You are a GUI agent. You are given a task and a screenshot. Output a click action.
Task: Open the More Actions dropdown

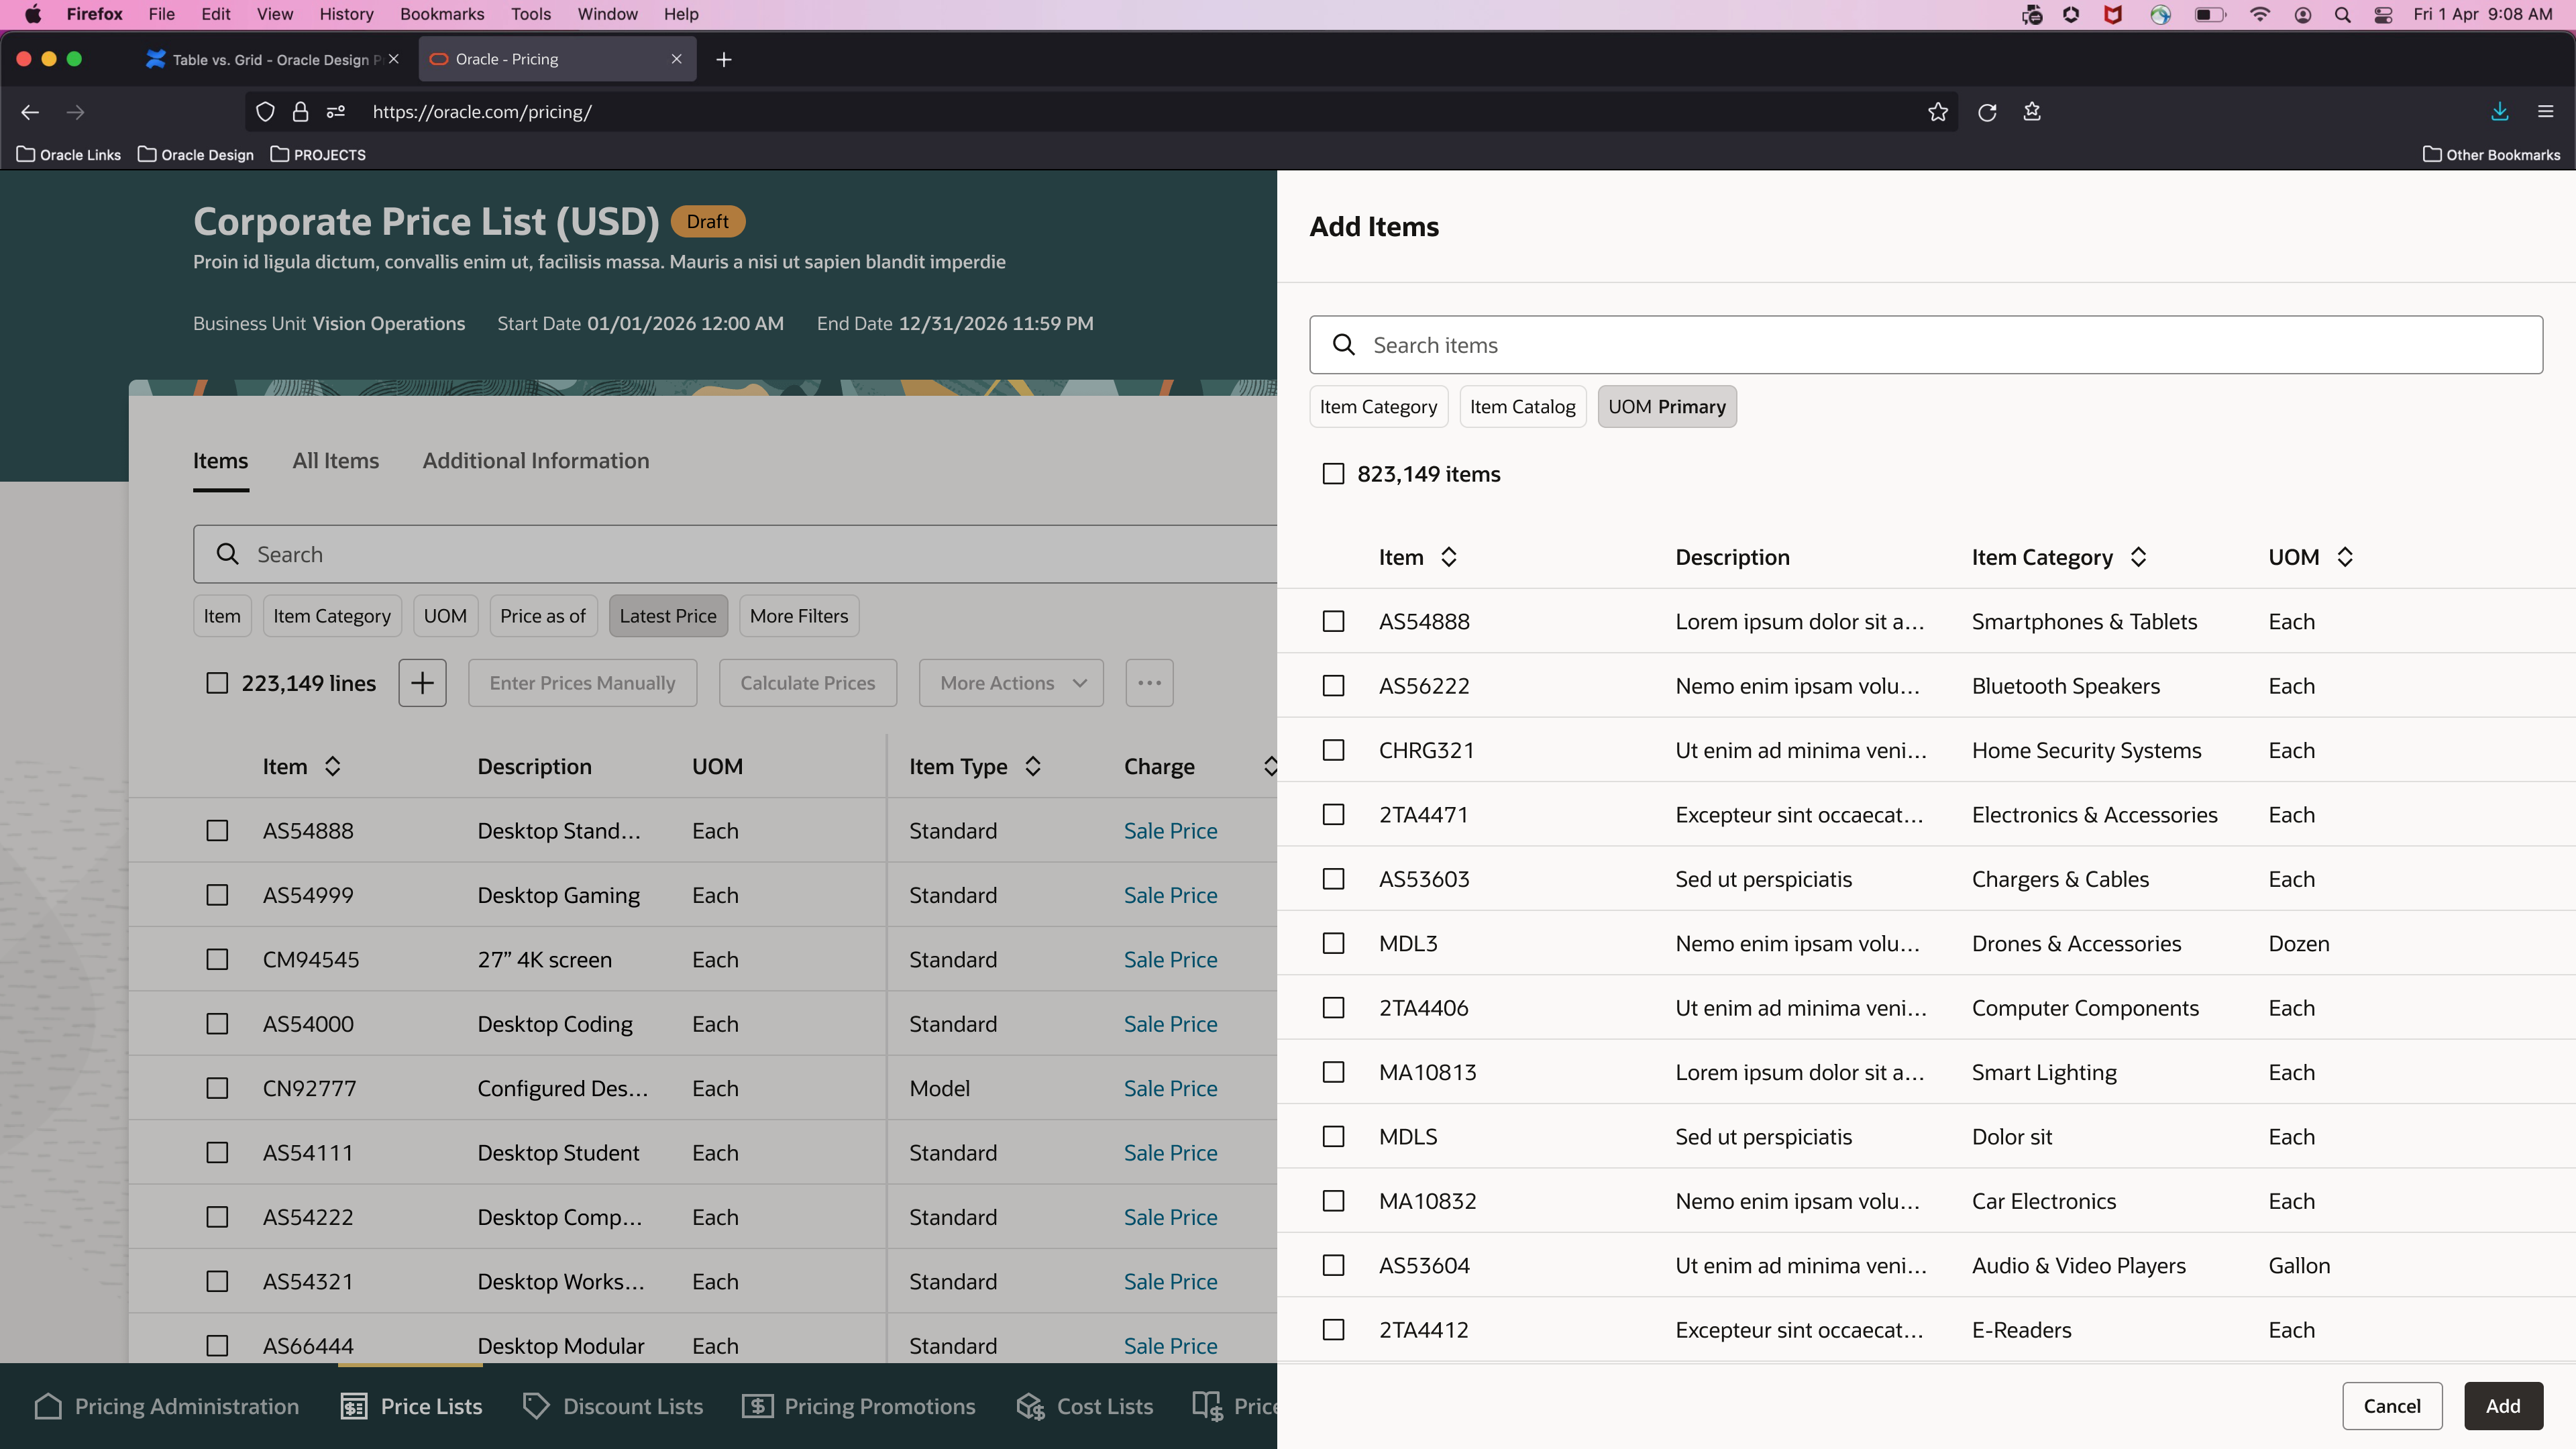(1011, 683)
